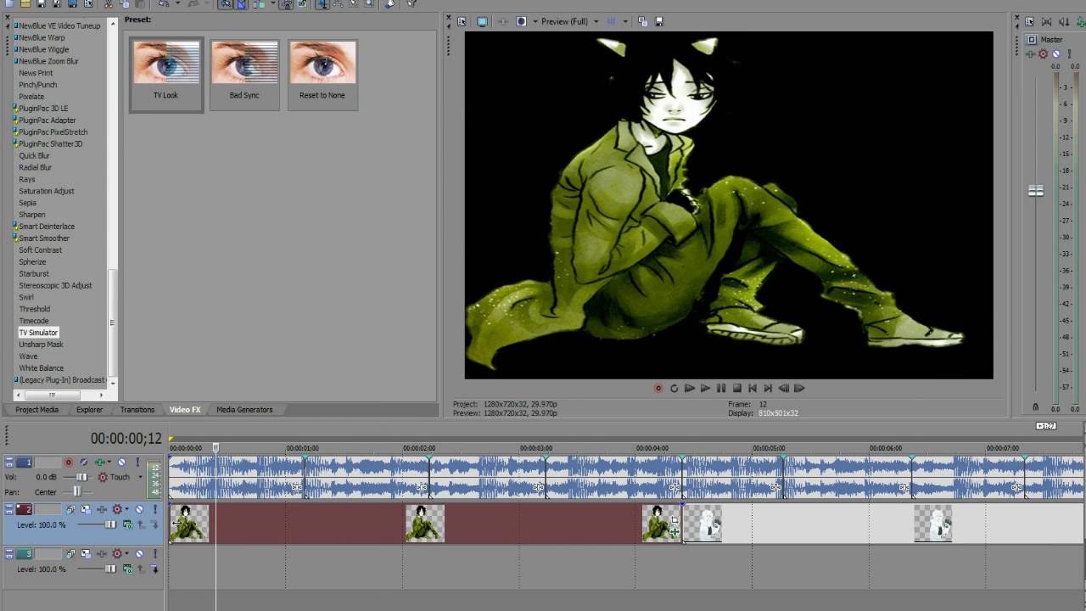Solo audio track 1
This screenshot has height=611, width=1086.
pos(137,462)
